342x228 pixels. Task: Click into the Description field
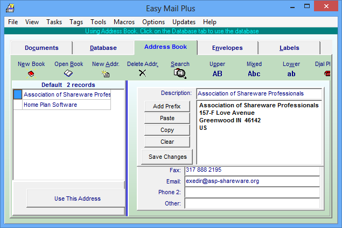click(x=259, y=93)
